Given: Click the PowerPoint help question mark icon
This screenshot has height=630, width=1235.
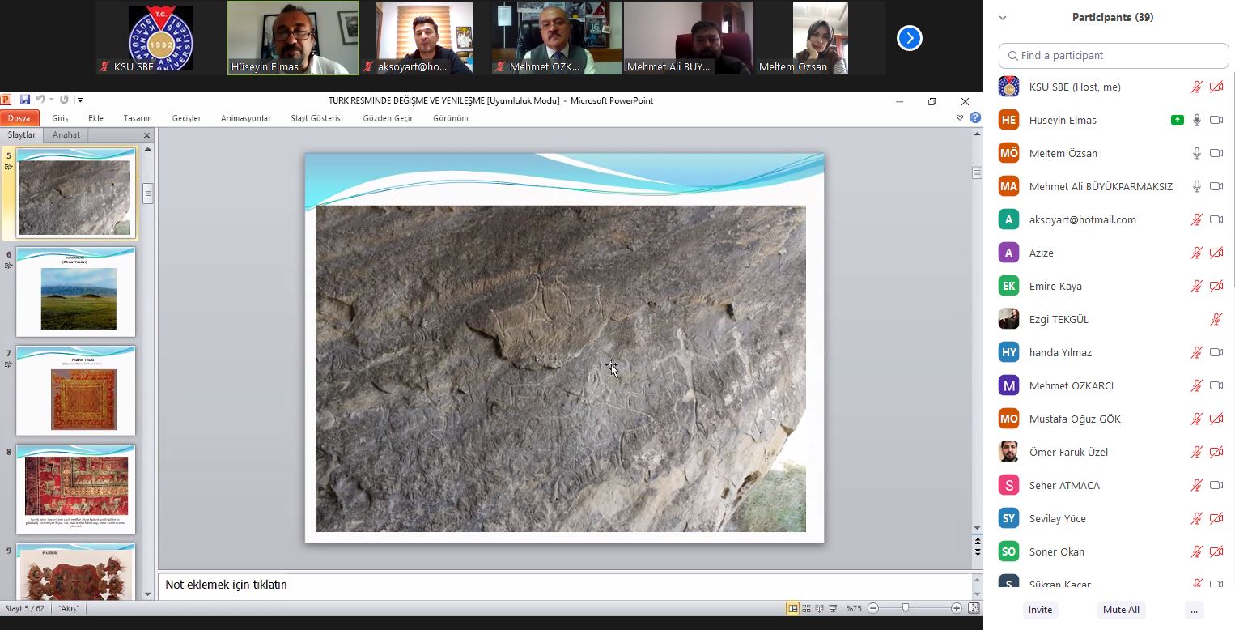Looking at the screenshot, I should pyautogui.click(x=975, y=117).
